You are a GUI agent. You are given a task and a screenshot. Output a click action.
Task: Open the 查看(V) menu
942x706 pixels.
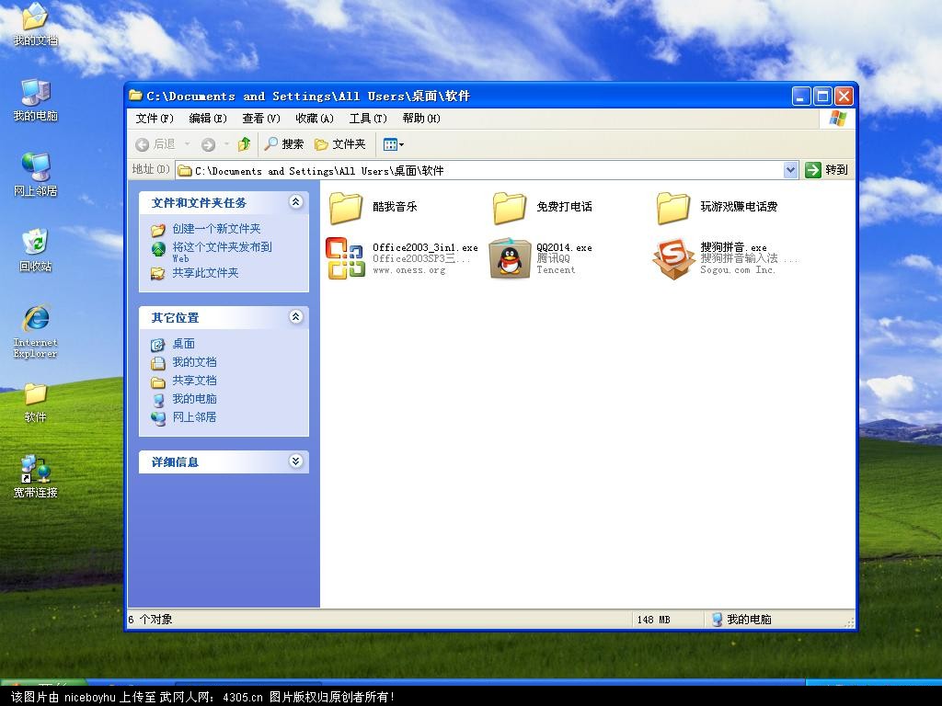261,119
